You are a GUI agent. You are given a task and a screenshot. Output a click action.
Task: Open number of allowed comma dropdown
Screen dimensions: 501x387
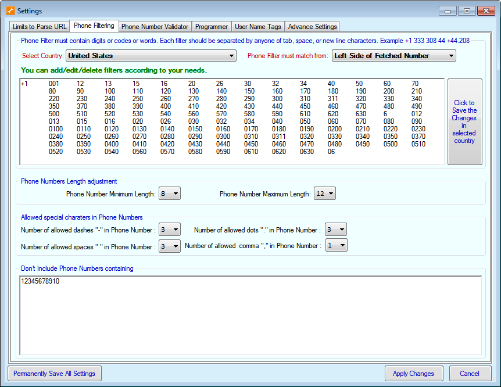pos(336,246)
